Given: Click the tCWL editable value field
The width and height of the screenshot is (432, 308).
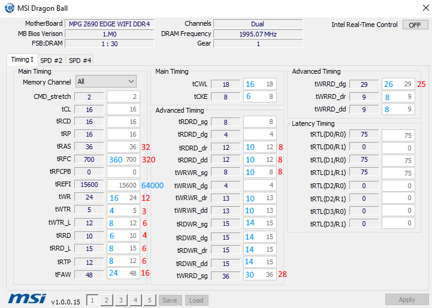Looking at the screenshot, I should click(260, 84).
